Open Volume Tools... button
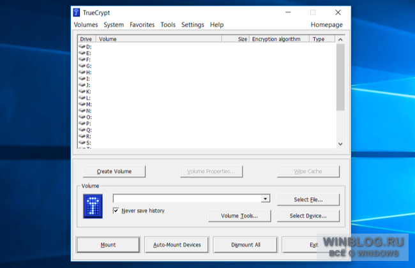Image resolution: width=415 pixels, height=268 pixels. [x=239, y=216]
